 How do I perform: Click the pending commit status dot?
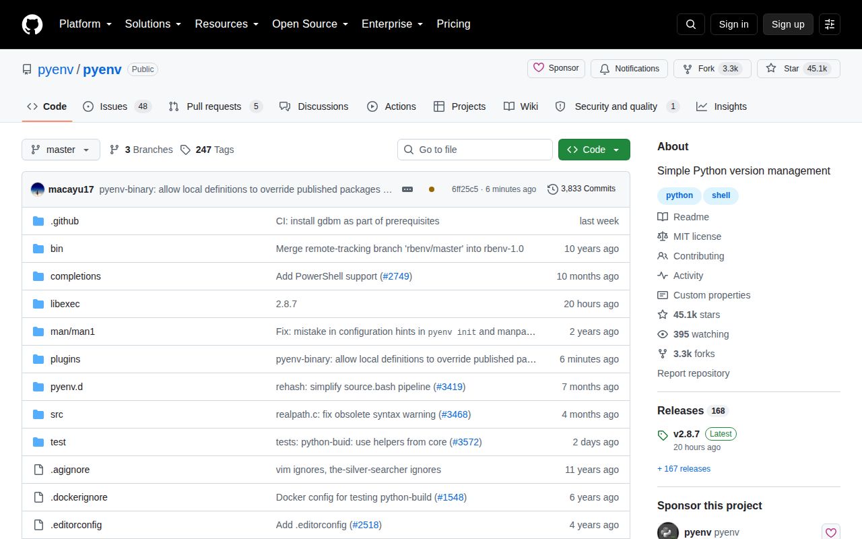(x=432, y=189)
